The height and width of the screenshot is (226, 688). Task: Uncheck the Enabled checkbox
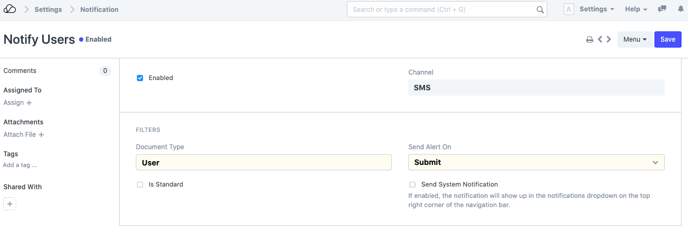click(140, 78)
